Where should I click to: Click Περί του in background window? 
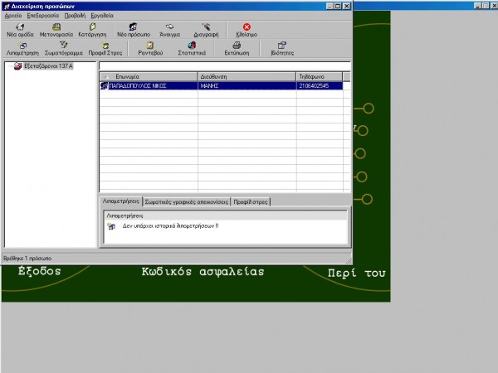point(356,273)
